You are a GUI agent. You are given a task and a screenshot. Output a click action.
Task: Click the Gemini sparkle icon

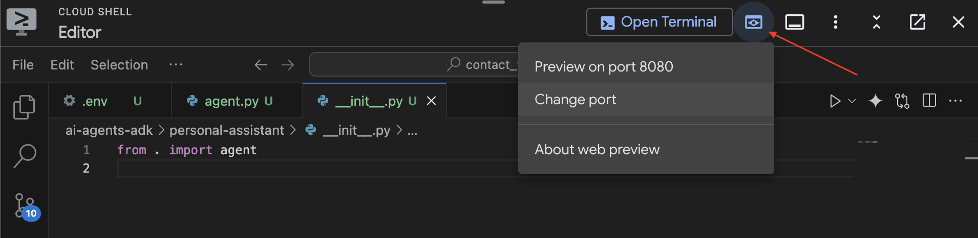coord(876,101)
